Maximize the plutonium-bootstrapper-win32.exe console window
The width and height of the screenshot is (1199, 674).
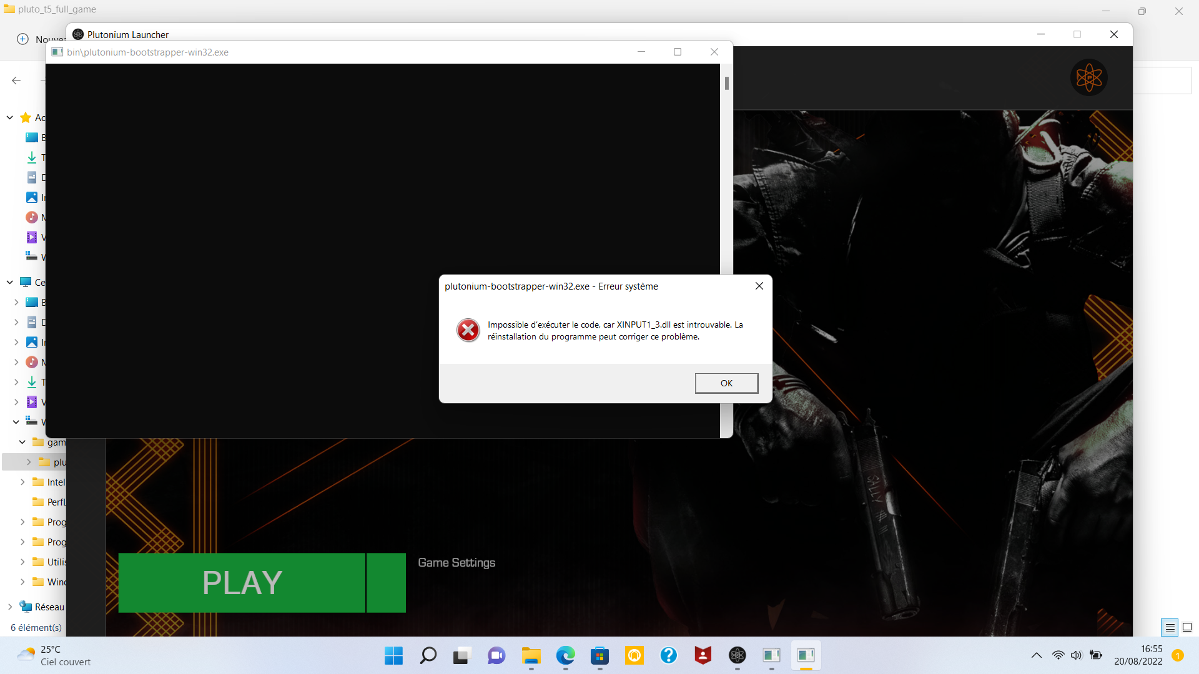(x=678, y=52)
